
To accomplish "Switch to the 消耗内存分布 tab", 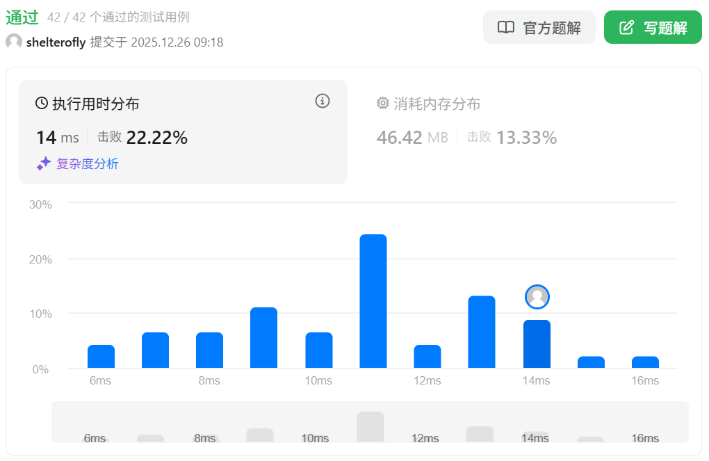I will tap(437, 104).
